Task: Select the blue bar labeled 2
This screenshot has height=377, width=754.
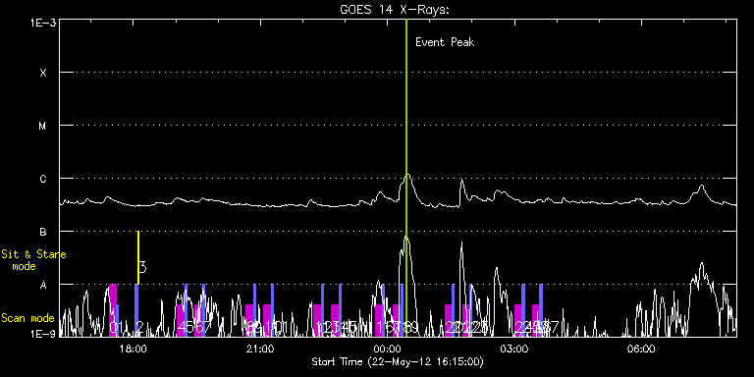Action: [136, 309]
